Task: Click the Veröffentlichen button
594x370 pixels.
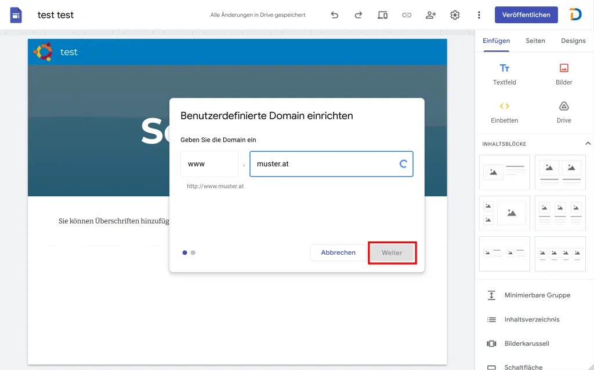Action: pos(526,15)
